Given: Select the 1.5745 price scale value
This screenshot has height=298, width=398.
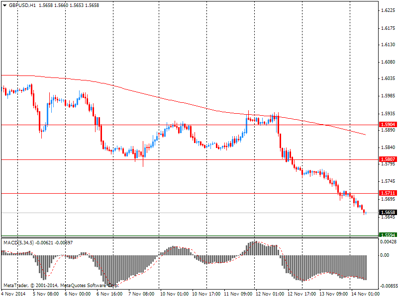Looking at the screenshot, I should [389, 181].
